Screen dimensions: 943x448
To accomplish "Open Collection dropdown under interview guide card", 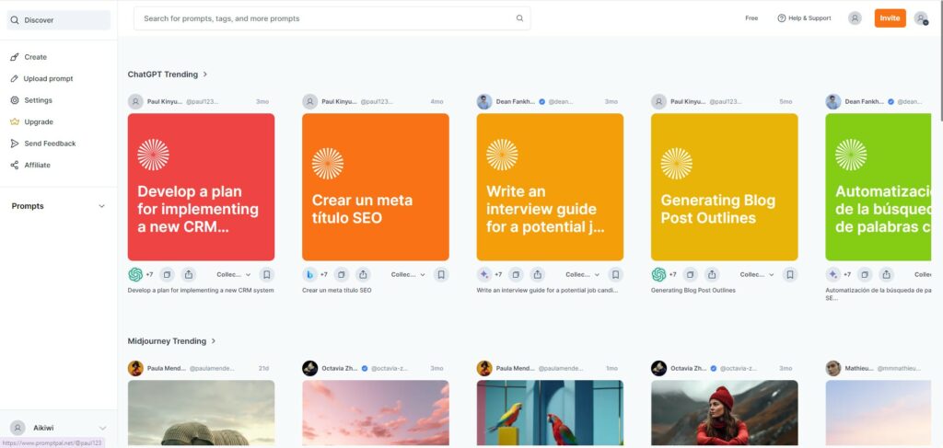I will (582, 274).
